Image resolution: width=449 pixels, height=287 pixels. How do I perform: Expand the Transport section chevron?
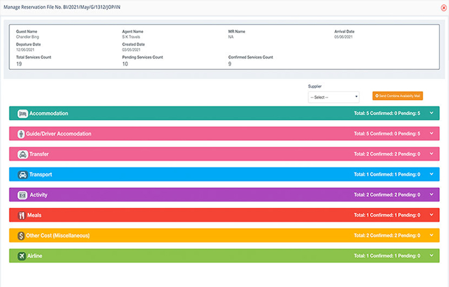click(431, 174)
